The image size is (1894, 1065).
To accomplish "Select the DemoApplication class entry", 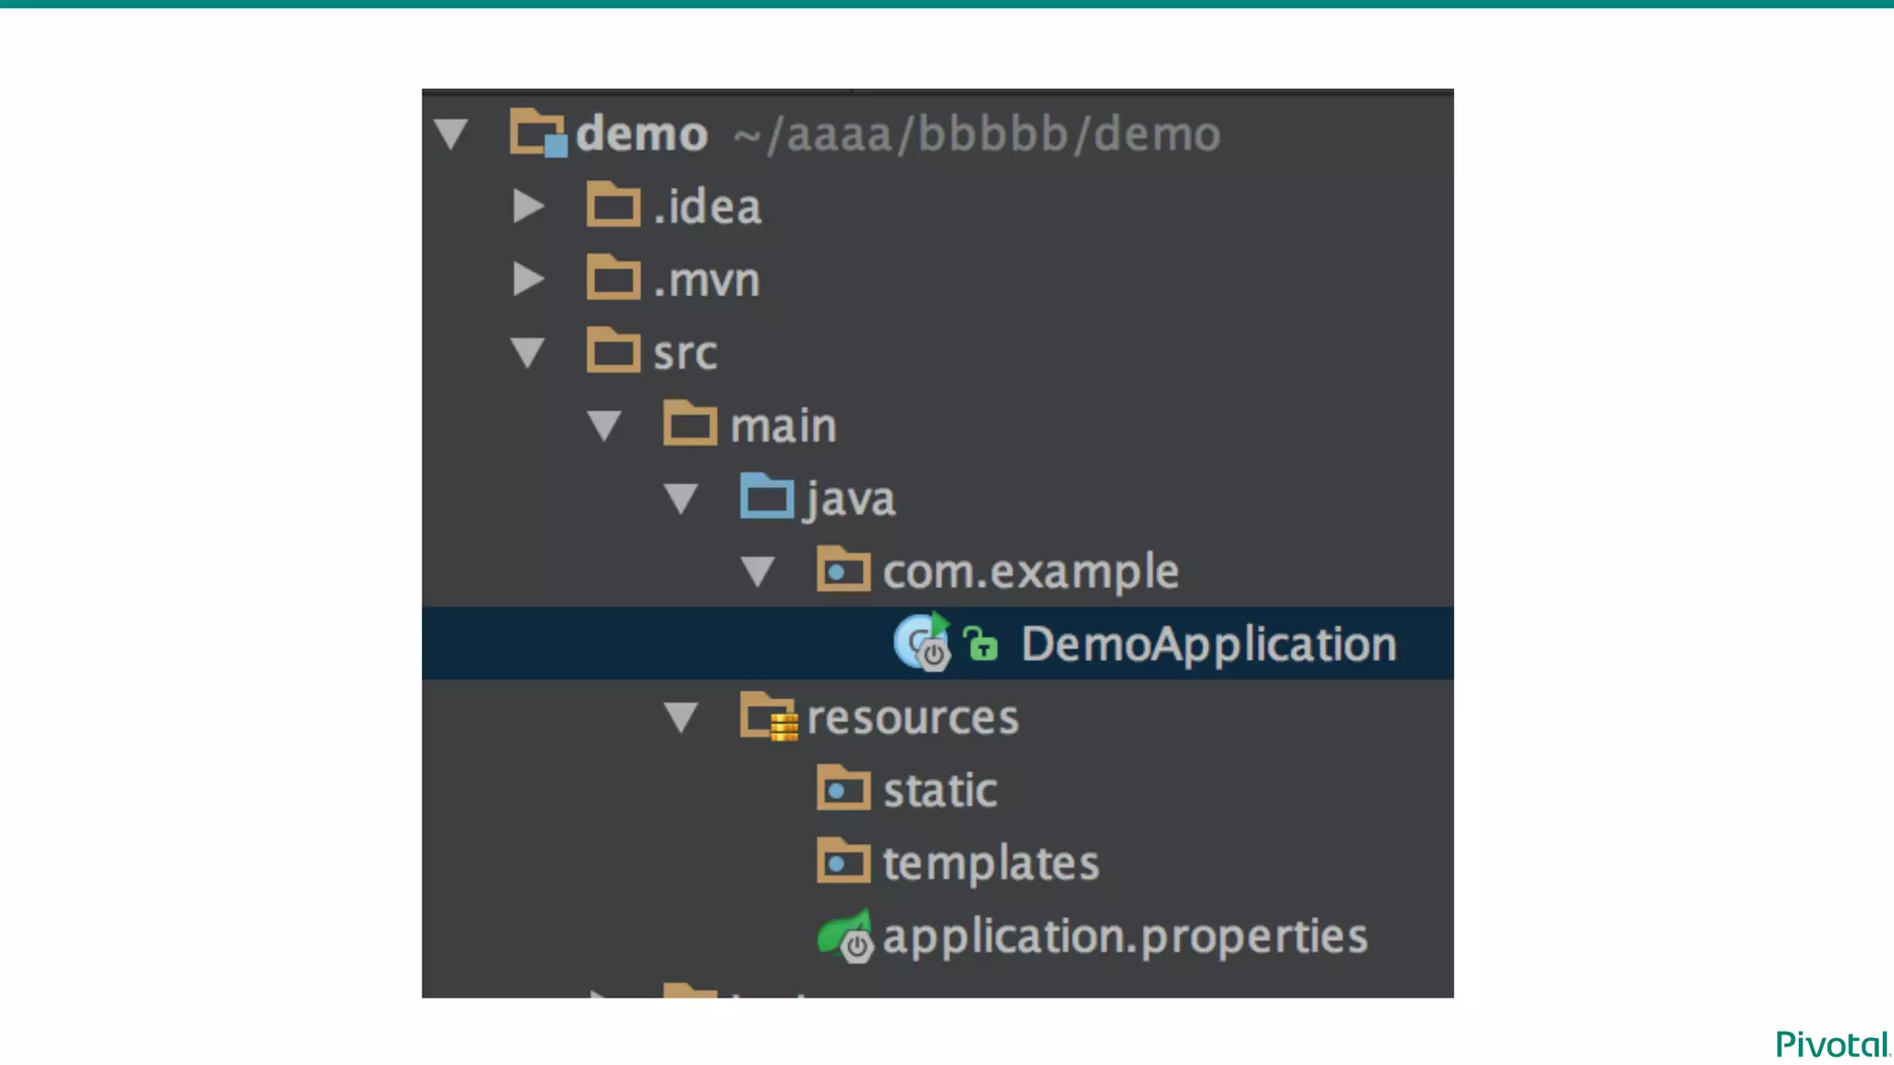I will click(x=1208, y=643).
